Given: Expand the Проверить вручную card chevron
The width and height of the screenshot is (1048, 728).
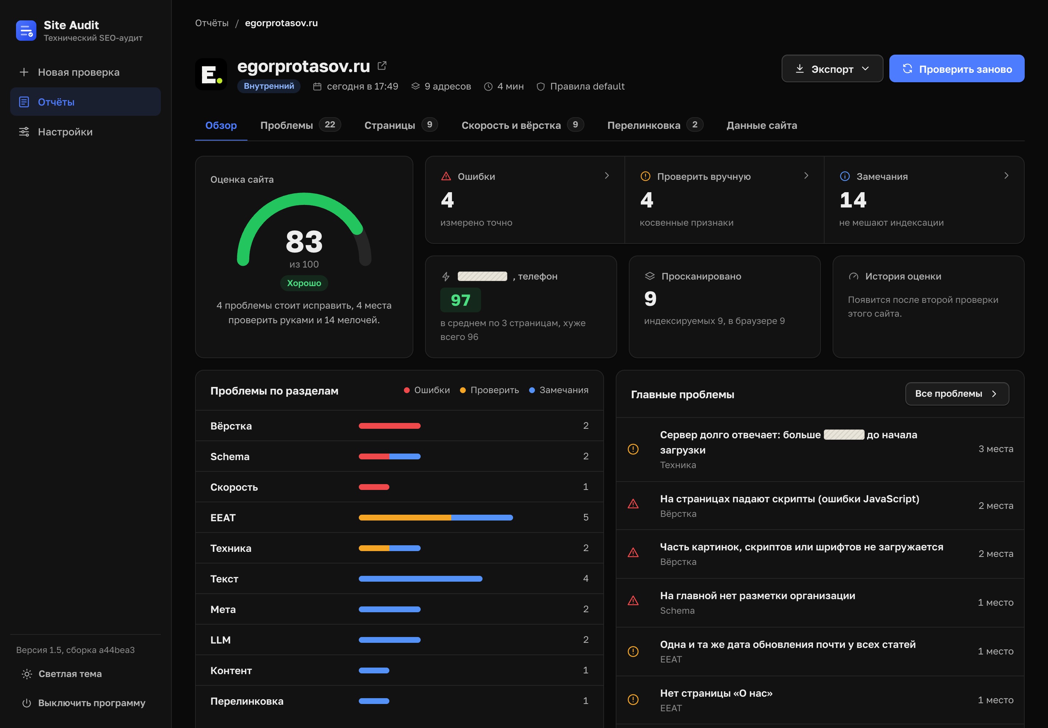Looking at the screenshot, I should pos(806,175).
